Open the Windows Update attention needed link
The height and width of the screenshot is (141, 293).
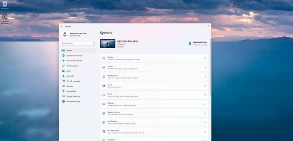coord(198,43)
